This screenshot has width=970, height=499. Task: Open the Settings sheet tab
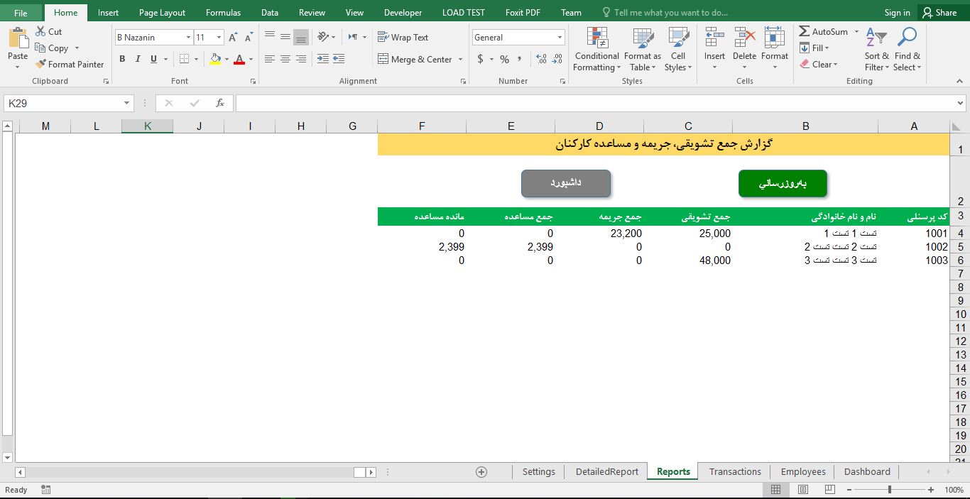click(538, 471)
